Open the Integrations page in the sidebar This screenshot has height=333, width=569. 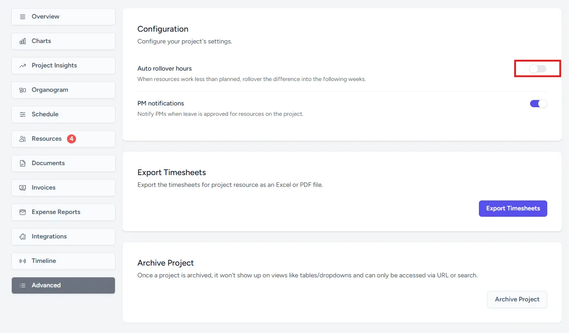tap(63, 237)
